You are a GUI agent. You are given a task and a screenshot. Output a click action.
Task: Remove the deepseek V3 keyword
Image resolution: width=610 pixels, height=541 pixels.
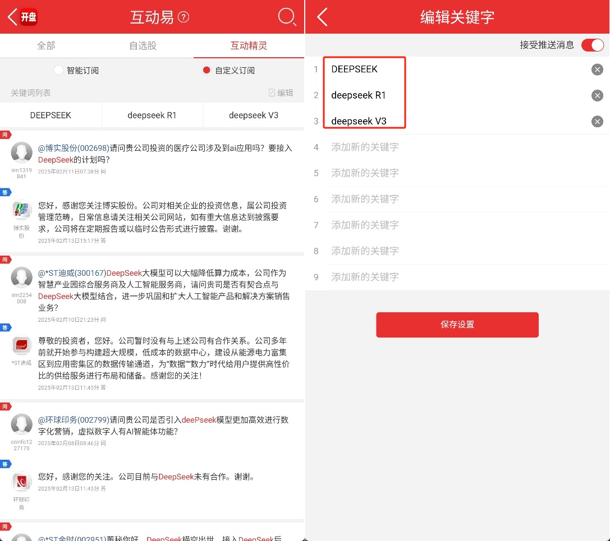(597, 122)
